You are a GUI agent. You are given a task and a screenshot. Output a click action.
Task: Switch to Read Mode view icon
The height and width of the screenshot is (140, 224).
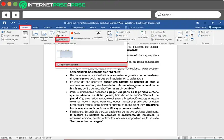coord(179,138)
